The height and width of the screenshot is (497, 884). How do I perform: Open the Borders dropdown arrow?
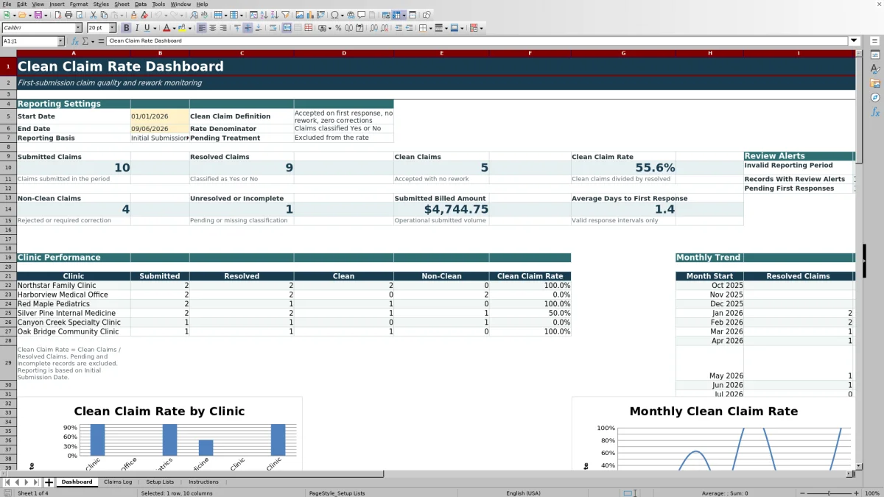coord(431,28)
